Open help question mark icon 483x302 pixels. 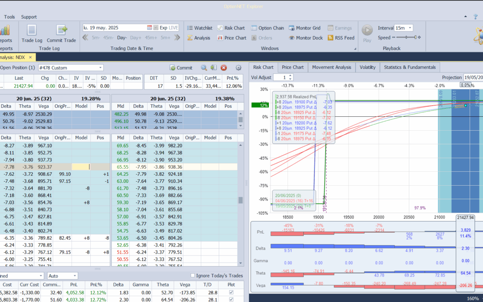[475, 17]
